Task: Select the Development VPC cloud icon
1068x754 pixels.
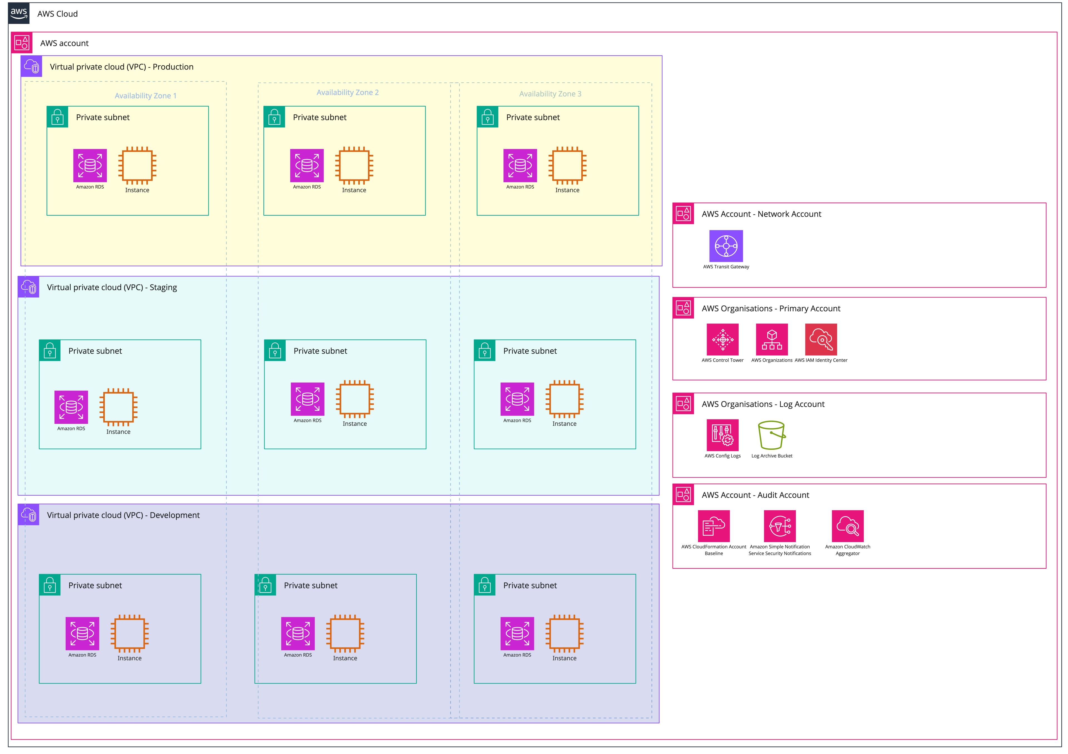Action: (x=29, y=515)
